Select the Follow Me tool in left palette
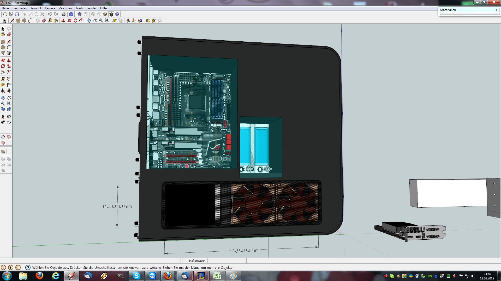The height and width of the screenshot is (281, 501). pos(9,66)
